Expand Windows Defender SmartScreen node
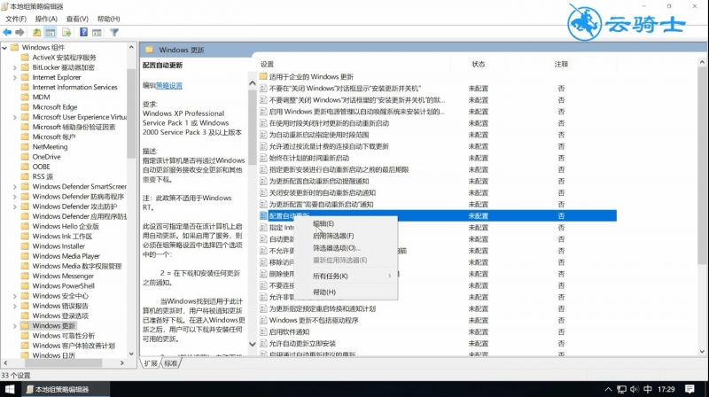The height and width of the screenshot is (397, 709). click(x=15, y=186)
